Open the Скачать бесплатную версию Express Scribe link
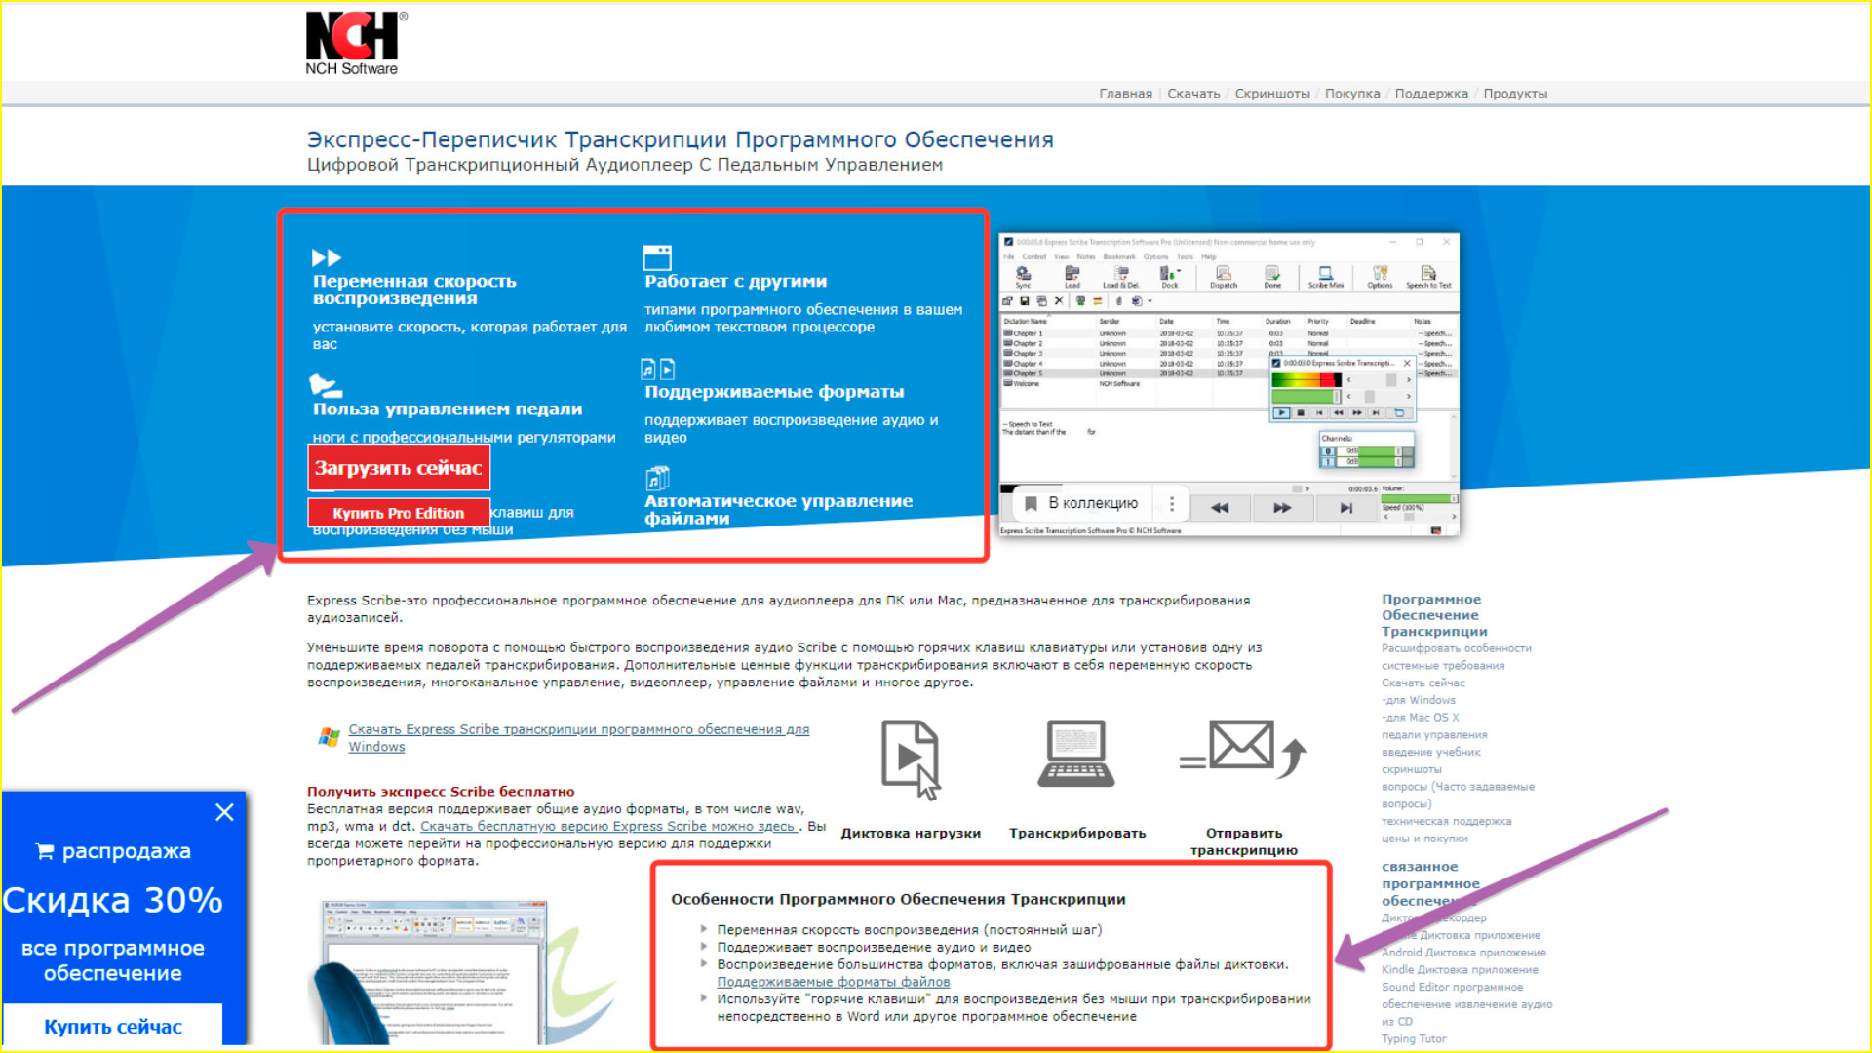The width and height of the screenshot is (1872, 1053). [608, 827]
